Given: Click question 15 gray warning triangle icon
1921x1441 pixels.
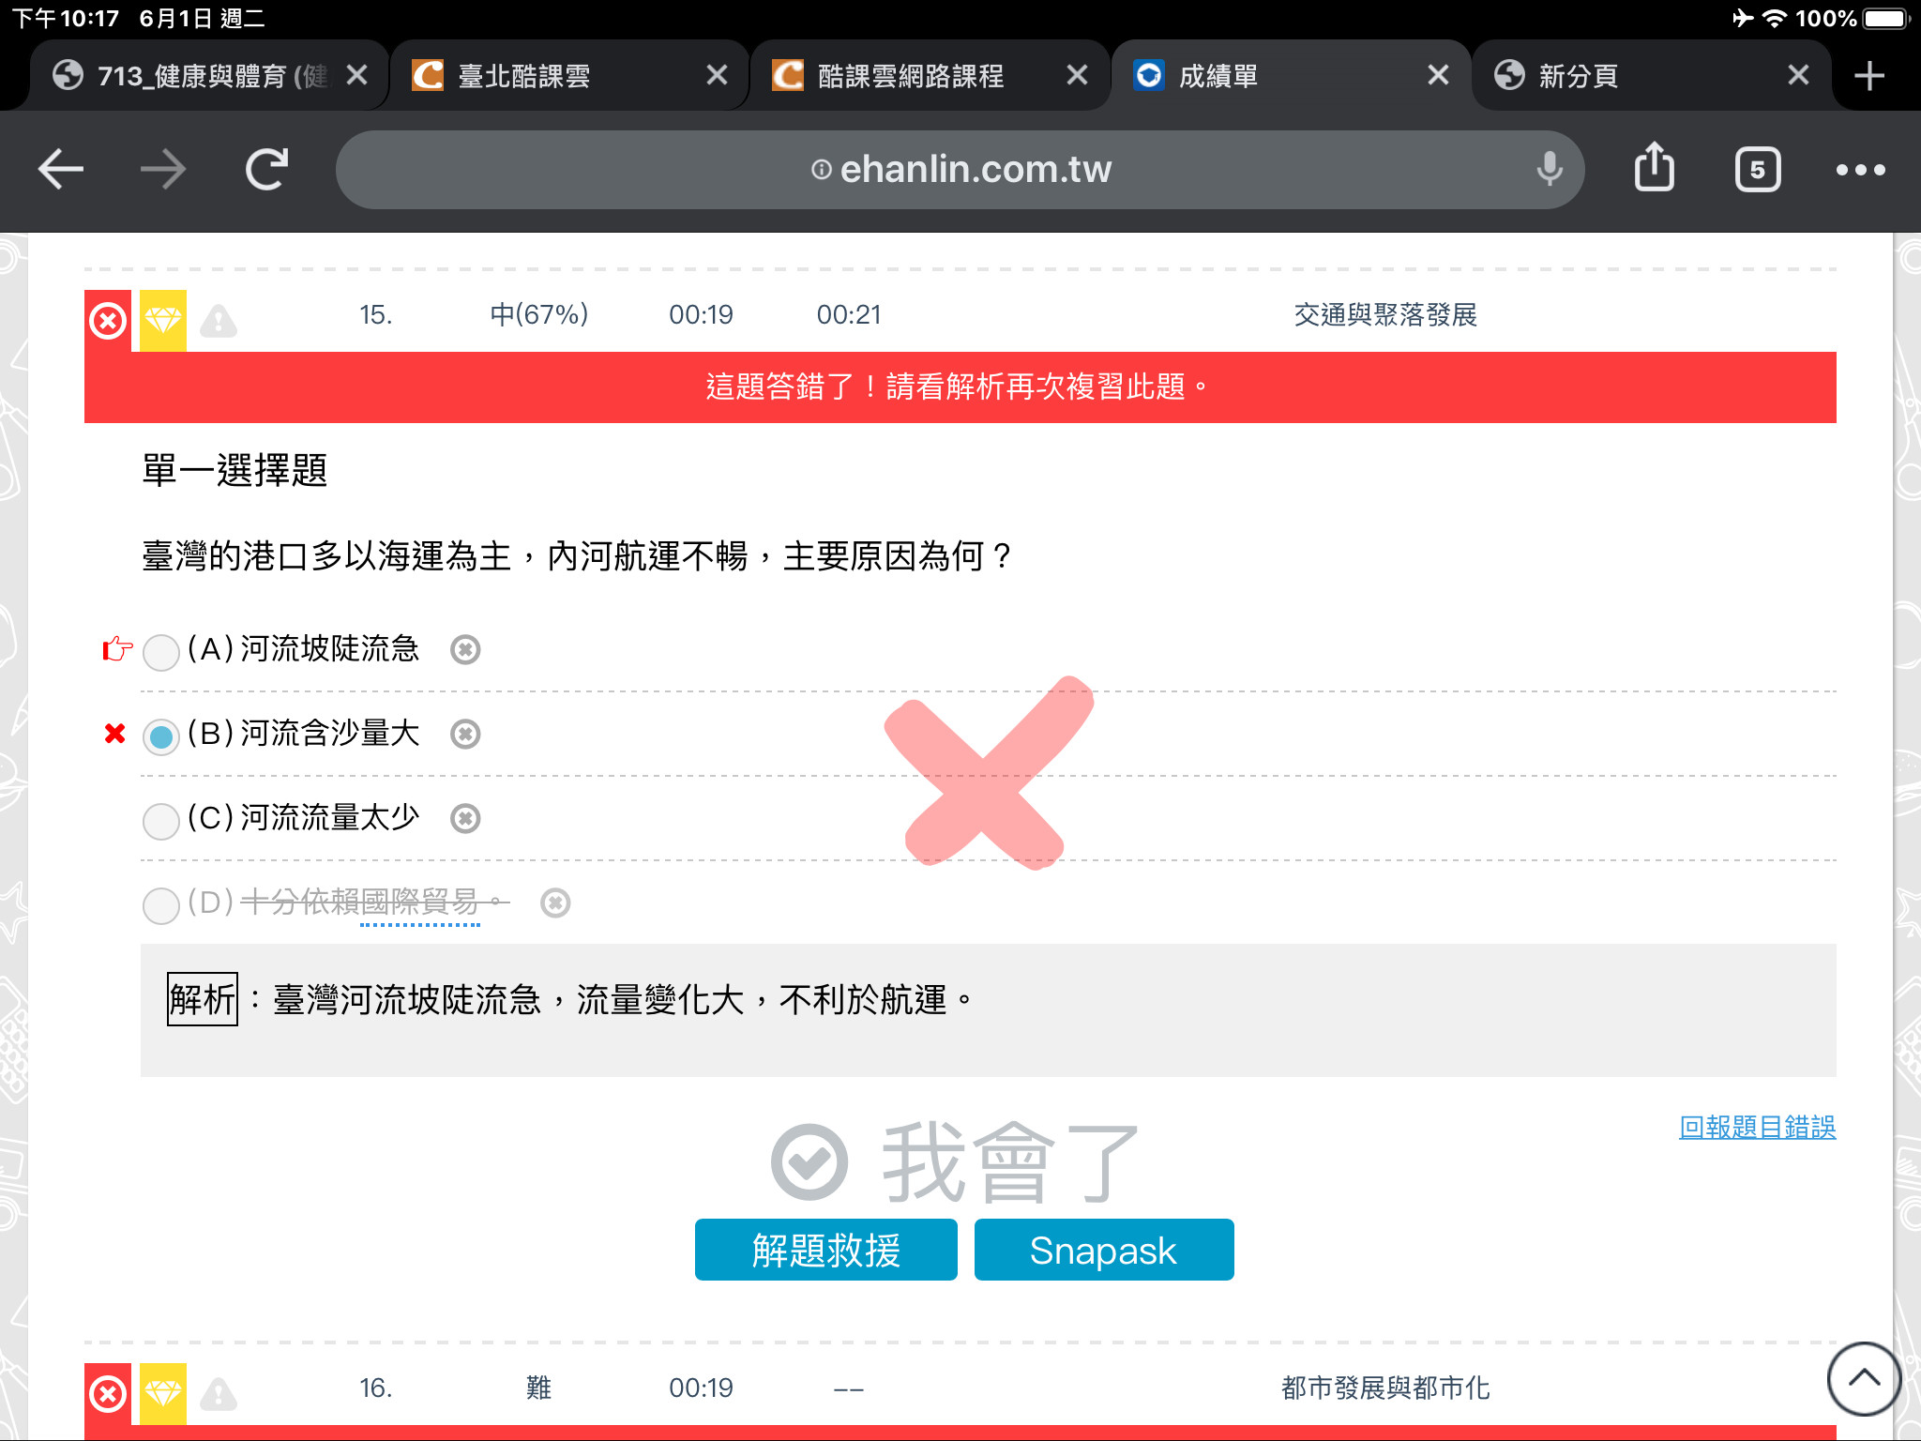Looking at the screenshot, I should click(x=219, y=321).
